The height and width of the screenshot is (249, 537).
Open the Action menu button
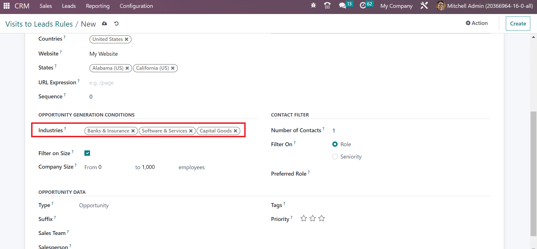(x=477, y=23)
